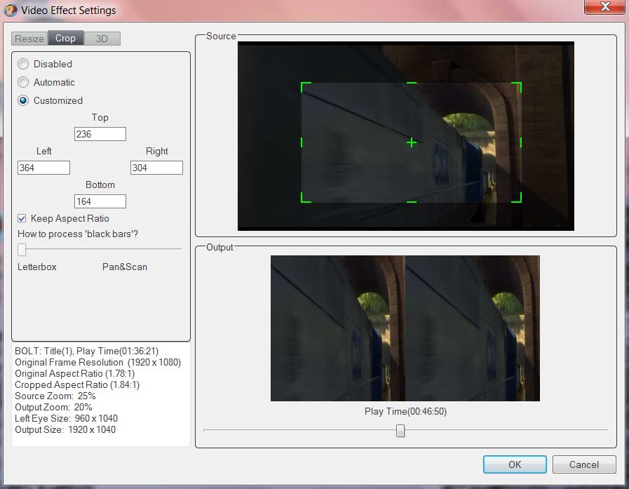This screenshot has height=489, width=629.
Task: Click the top-middle green crop edge handle
Action: click(412, 83)
